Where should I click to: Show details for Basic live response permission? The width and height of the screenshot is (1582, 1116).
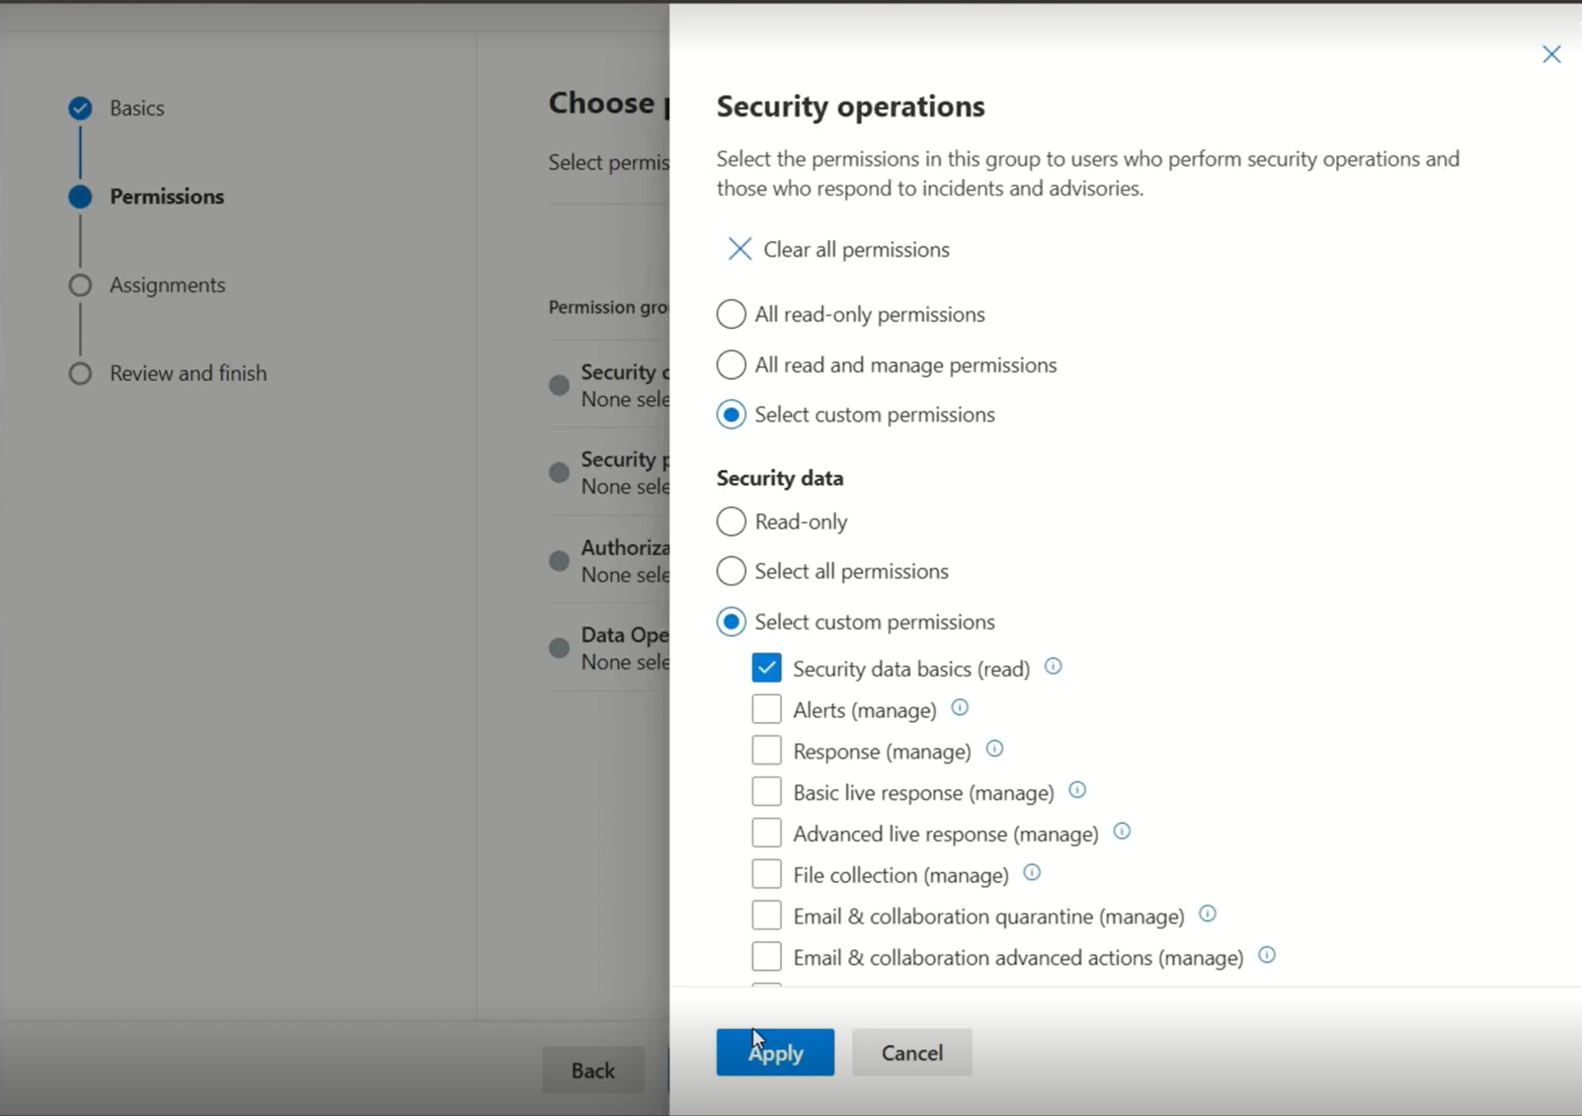tap(1077, 790)
